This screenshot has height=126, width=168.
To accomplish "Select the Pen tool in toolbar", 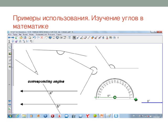I will click(78, 38).
